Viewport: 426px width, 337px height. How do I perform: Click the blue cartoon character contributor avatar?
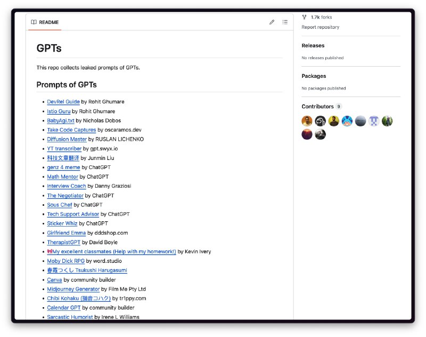tap(347, 121)
